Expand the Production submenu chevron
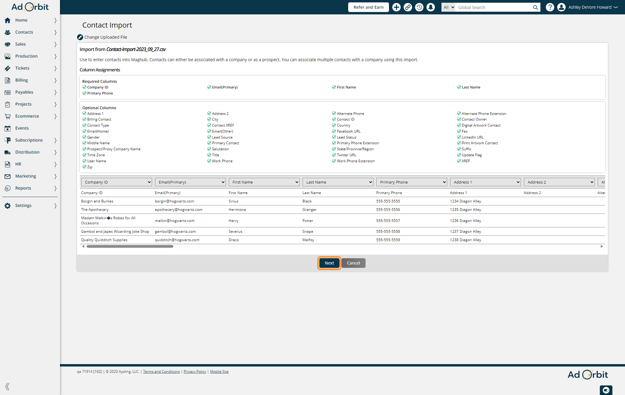Image resolution: width=625 pixels, height=395 pixels. pos(55,56)
